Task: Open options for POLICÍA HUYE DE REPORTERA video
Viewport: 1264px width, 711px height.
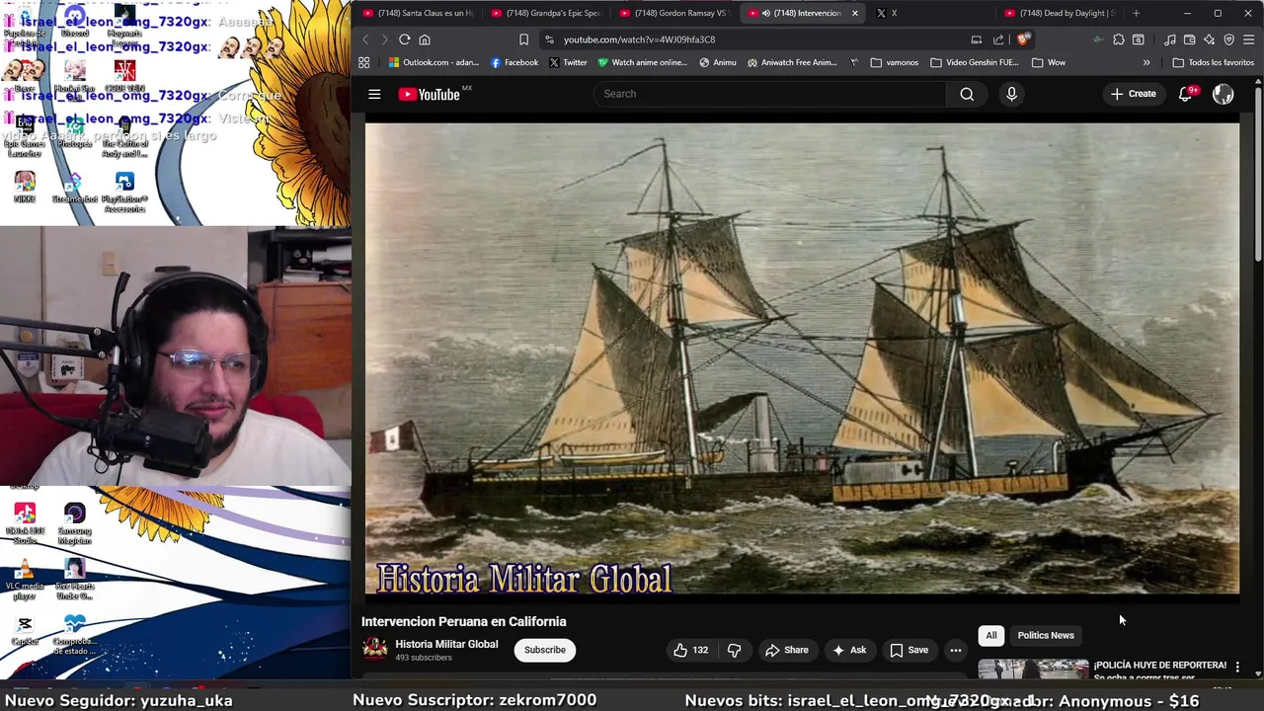Action: [x=1237, y=668]
